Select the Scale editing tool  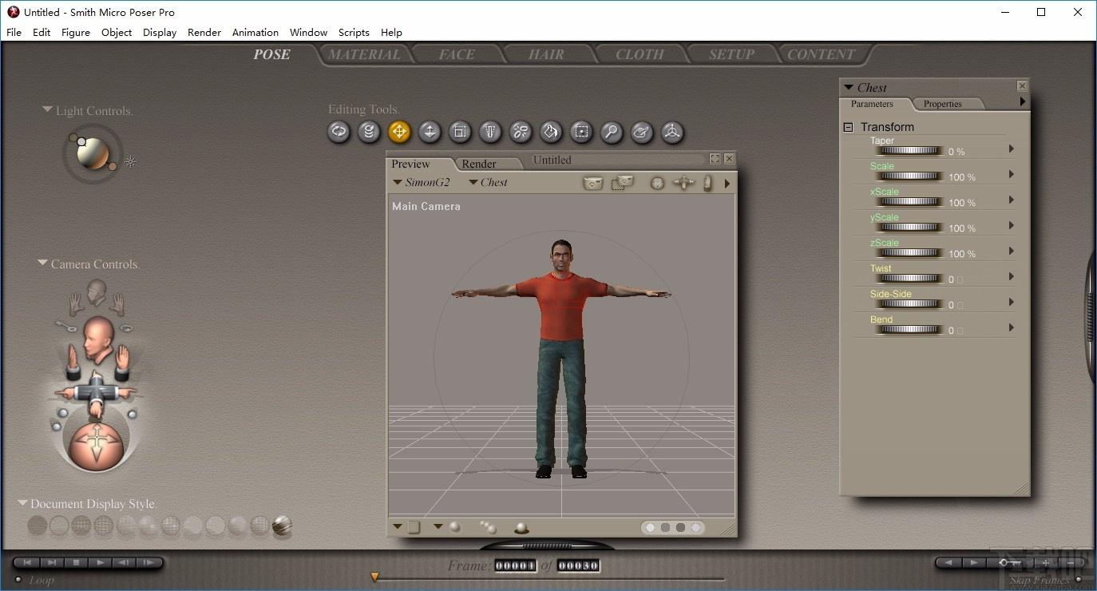[460, 132]
